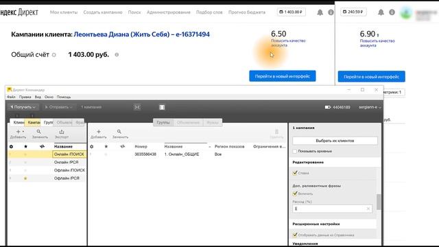Screen dimensions: 439x247
Task: Expand the arrow next to the campaigns Добавить button
Action: click(x=23, y=132)
